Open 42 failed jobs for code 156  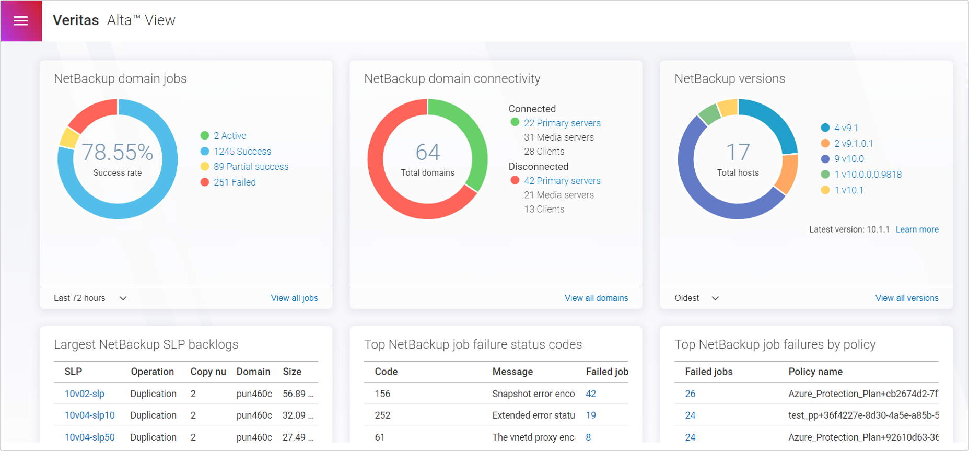tap(591, 394)
